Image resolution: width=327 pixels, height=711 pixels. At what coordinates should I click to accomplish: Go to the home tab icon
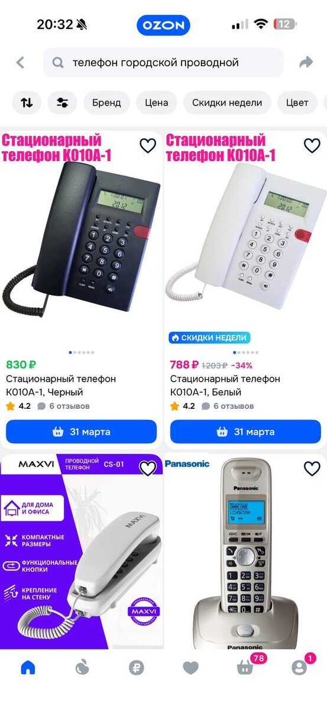point(28,668)
